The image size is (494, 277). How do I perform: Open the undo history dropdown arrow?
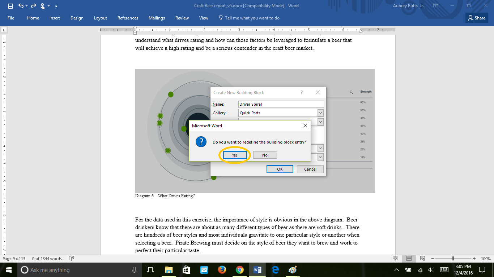(26, 6)
